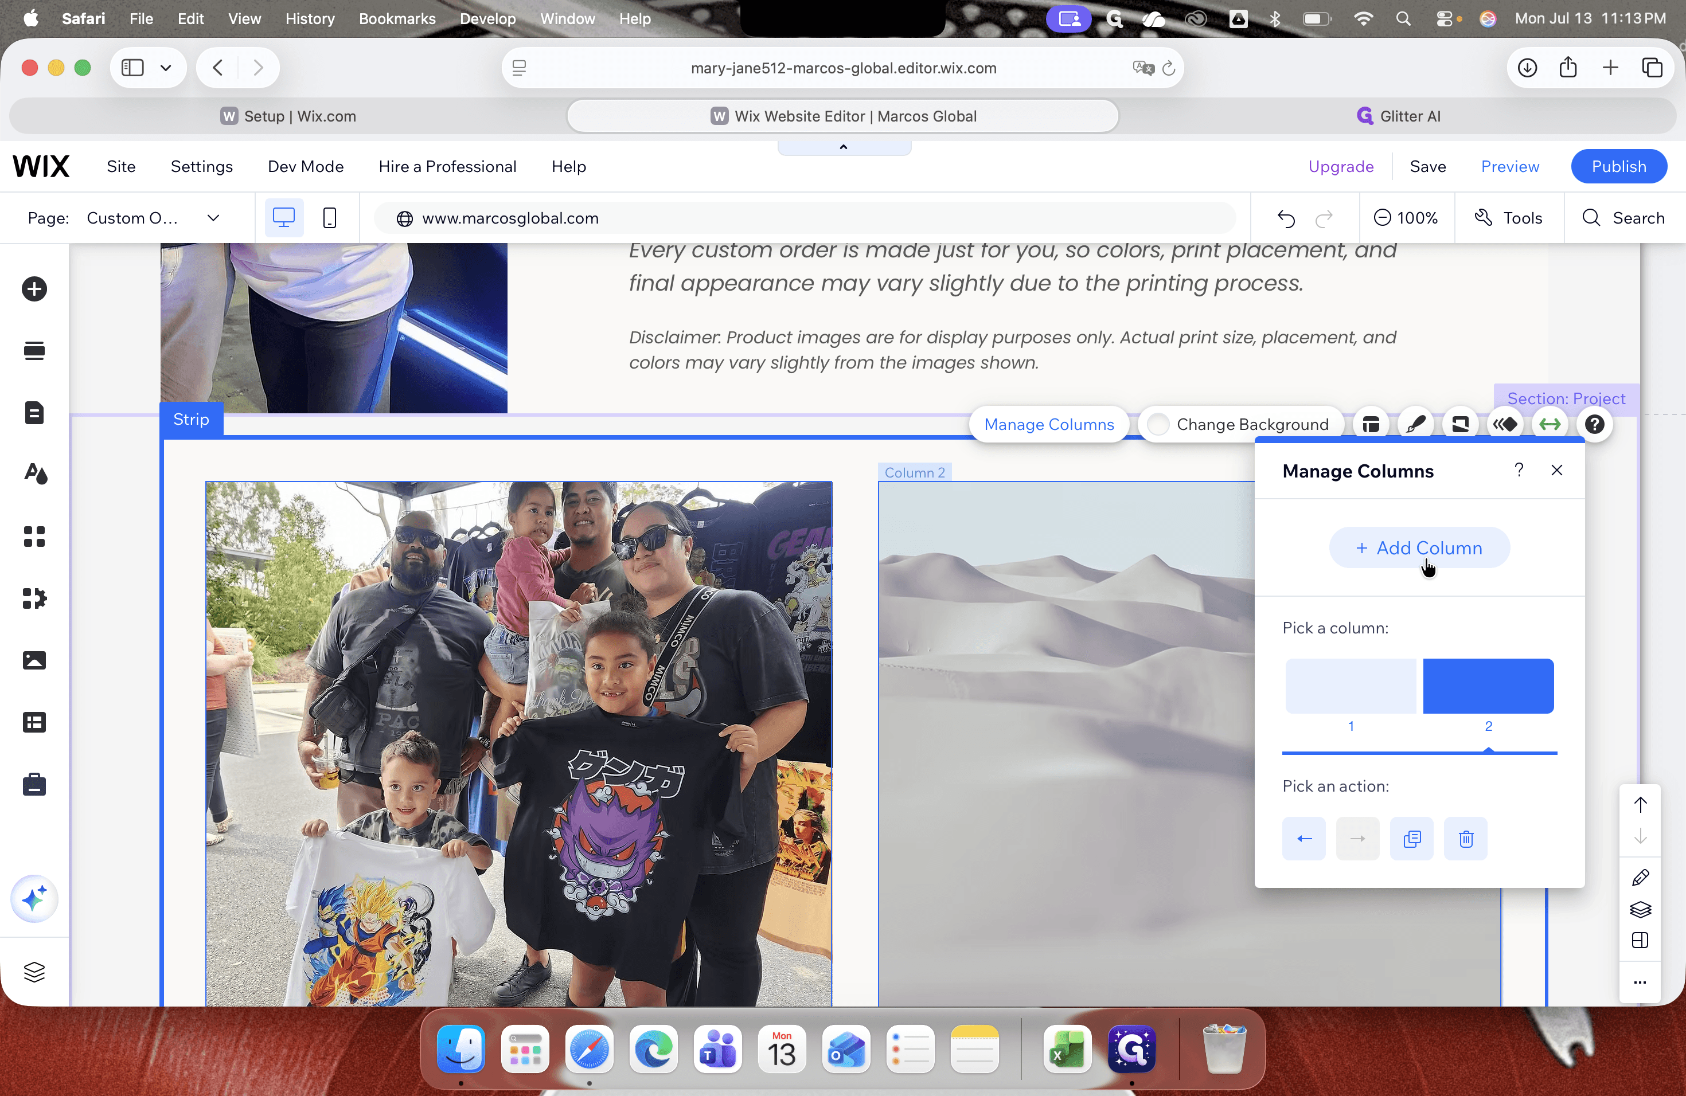Click the strip Stretch arrows icon

click(1550, 424)
